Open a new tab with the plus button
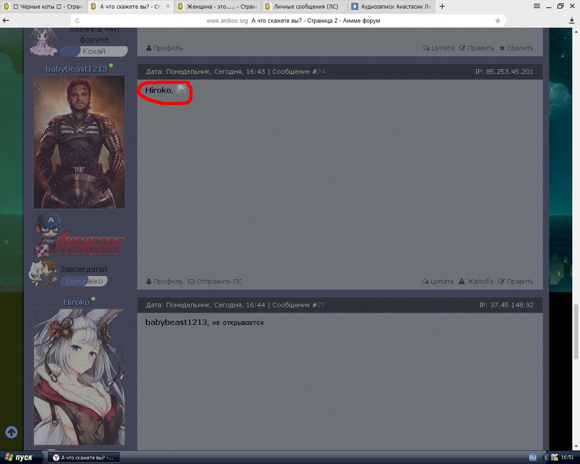 (442, 6)
